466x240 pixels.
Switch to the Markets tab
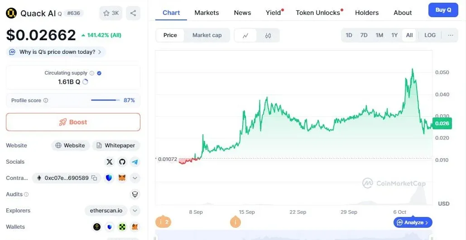click(207, 13)
